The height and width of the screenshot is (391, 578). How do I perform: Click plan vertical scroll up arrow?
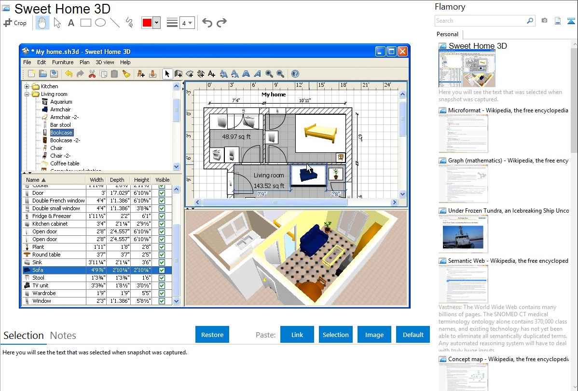(x=402, y=94)
